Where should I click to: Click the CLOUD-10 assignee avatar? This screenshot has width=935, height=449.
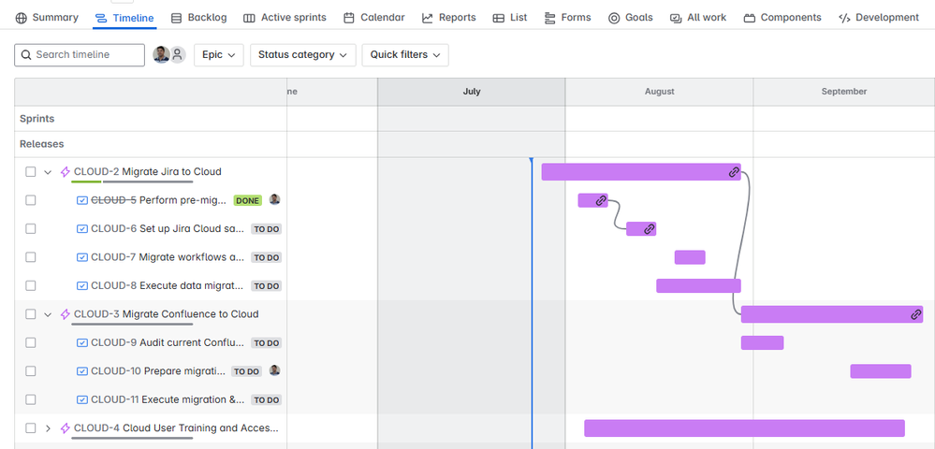274,370
